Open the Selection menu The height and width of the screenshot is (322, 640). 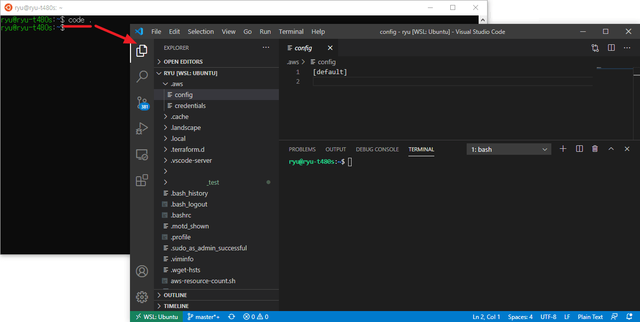point(201,31)
